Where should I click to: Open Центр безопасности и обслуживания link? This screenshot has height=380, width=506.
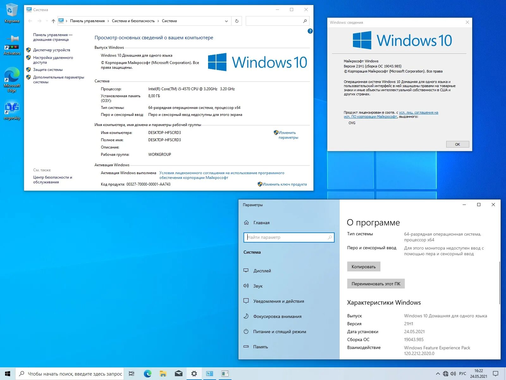pyautogui.click(x=52, y=180)
